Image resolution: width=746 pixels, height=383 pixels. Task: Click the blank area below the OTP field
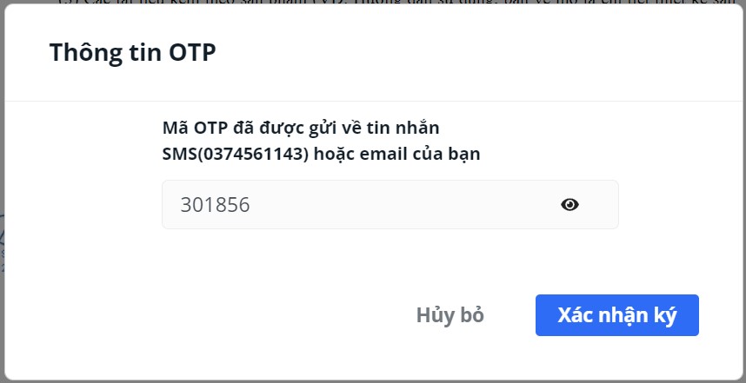tap(390, 259)
